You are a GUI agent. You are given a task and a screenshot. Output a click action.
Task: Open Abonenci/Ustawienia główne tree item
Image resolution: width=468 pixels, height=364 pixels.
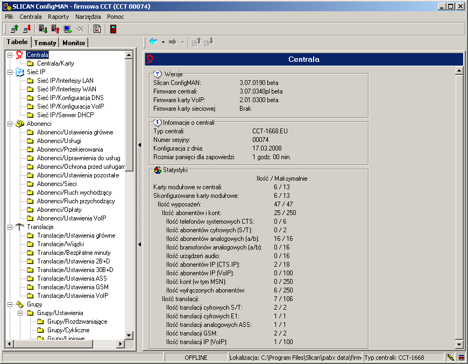click(75, 132)
